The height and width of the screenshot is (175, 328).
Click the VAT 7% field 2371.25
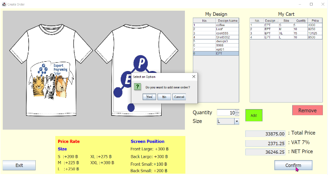pyautogui.click(x=265, y=143)
